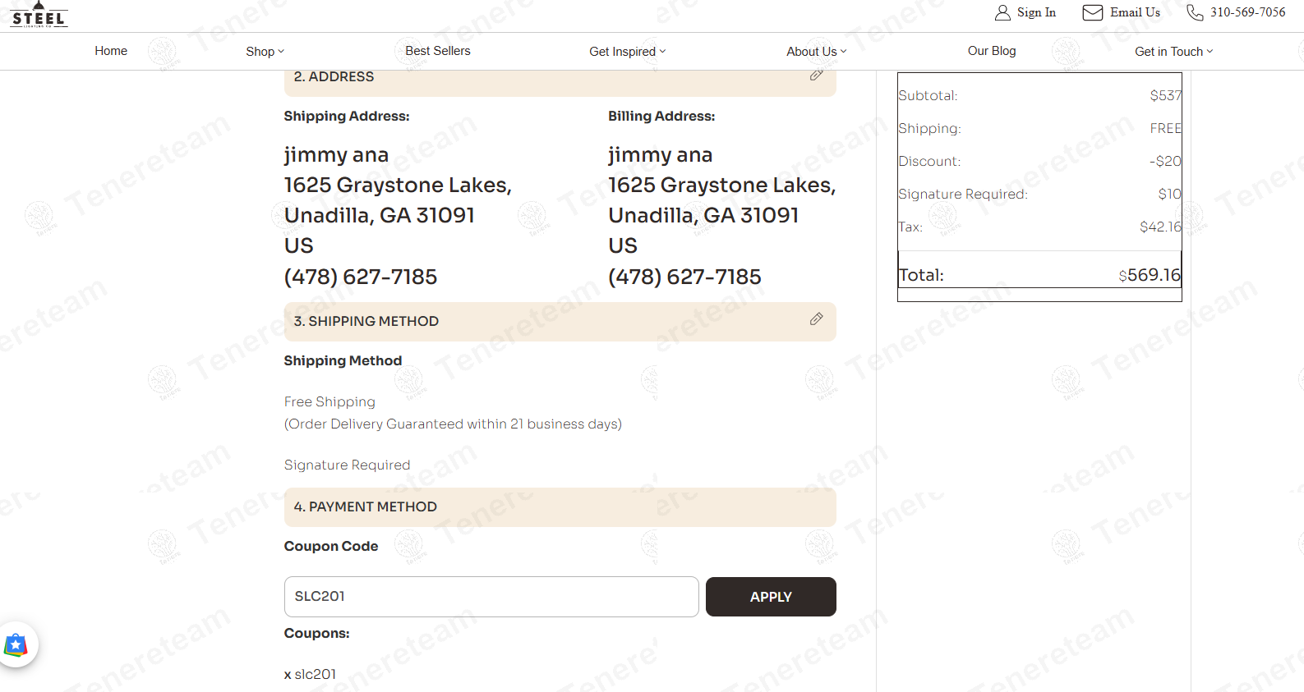The image size is (1304, 692).
Task: Visit the Our Blog page
Action: 992,51
